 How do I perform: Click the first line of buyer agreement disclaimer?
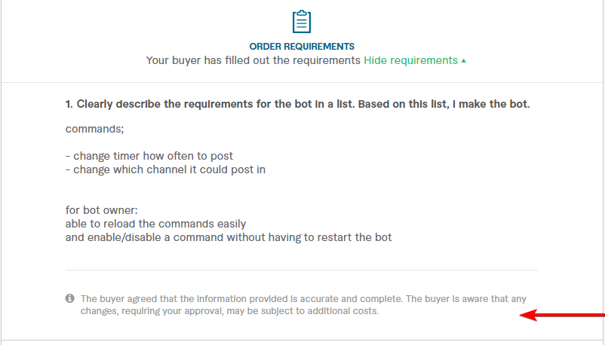303,298
